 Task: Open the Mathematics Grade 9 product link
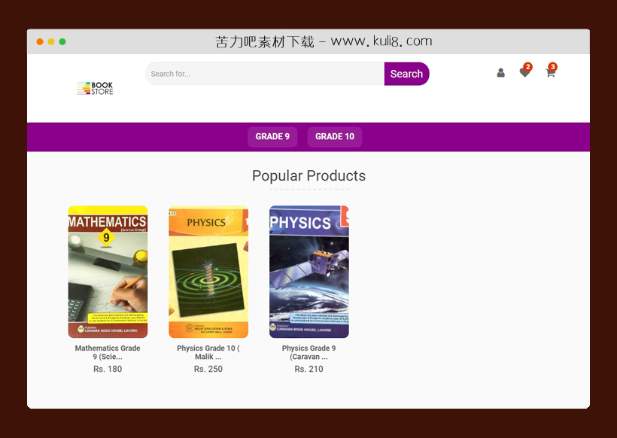click(108, 352)
